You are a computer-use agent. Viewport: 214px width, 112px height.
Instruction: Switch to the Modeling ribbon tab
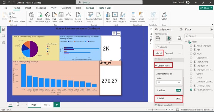point(41,8)
